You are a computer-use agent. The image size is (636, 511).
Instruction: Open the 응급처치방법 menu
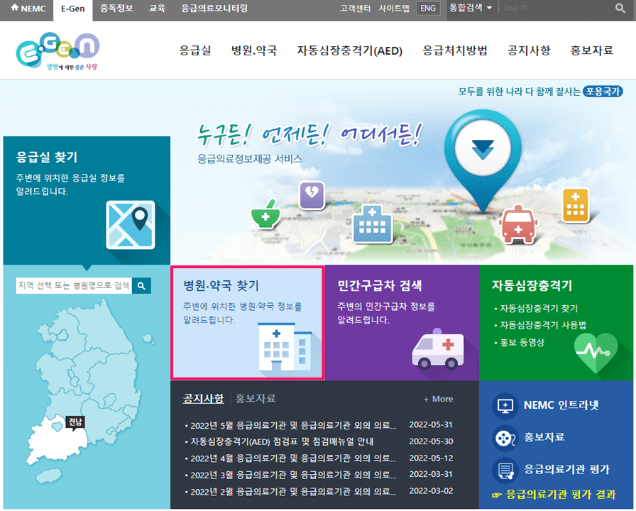click(454, 50)
